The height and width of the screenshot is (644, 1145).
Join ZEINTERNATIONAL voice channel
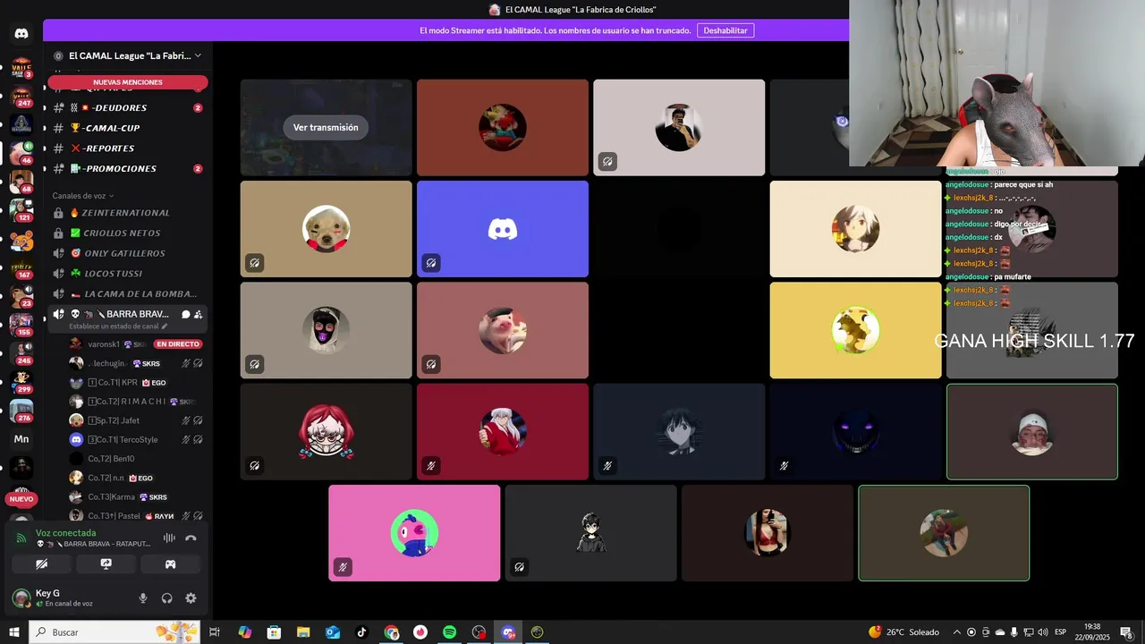tap(129, 213)
